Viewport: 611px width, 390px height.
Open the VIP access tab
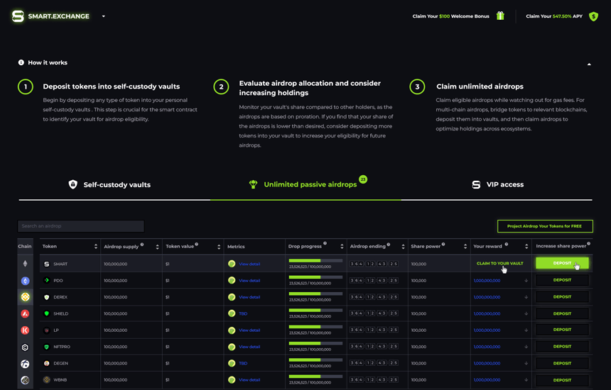[497, 185]
